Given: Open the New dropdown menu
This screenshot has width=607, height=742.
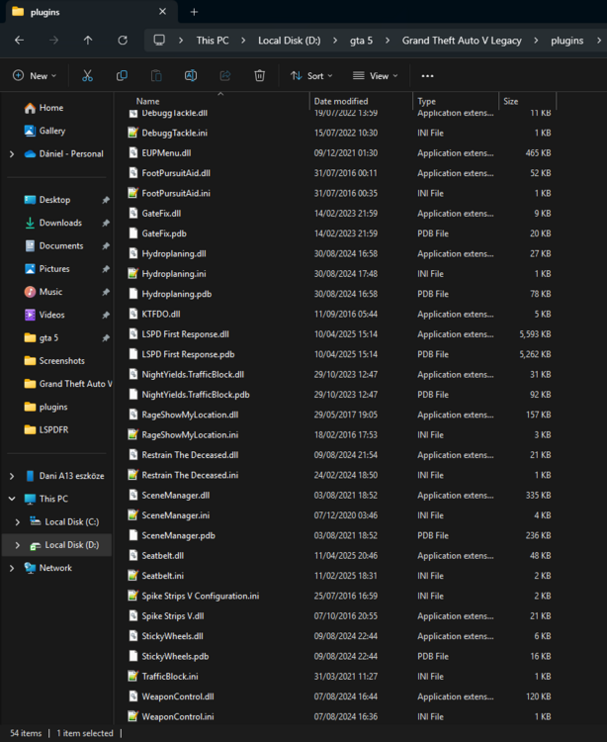Looking at the screenshot, I should pyautogui.click(x=35, y=76).
